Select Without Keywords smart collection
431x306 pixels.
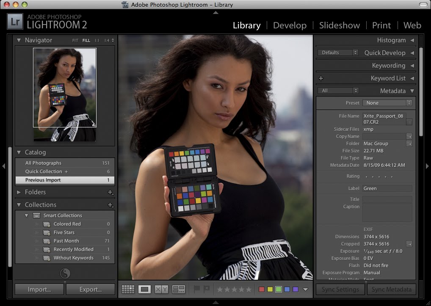tap(65, 258)
